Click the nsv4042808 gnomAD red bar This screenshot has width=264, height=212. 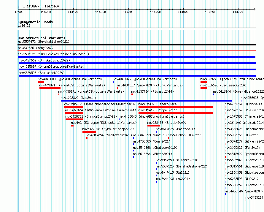(x=41, y=82)
